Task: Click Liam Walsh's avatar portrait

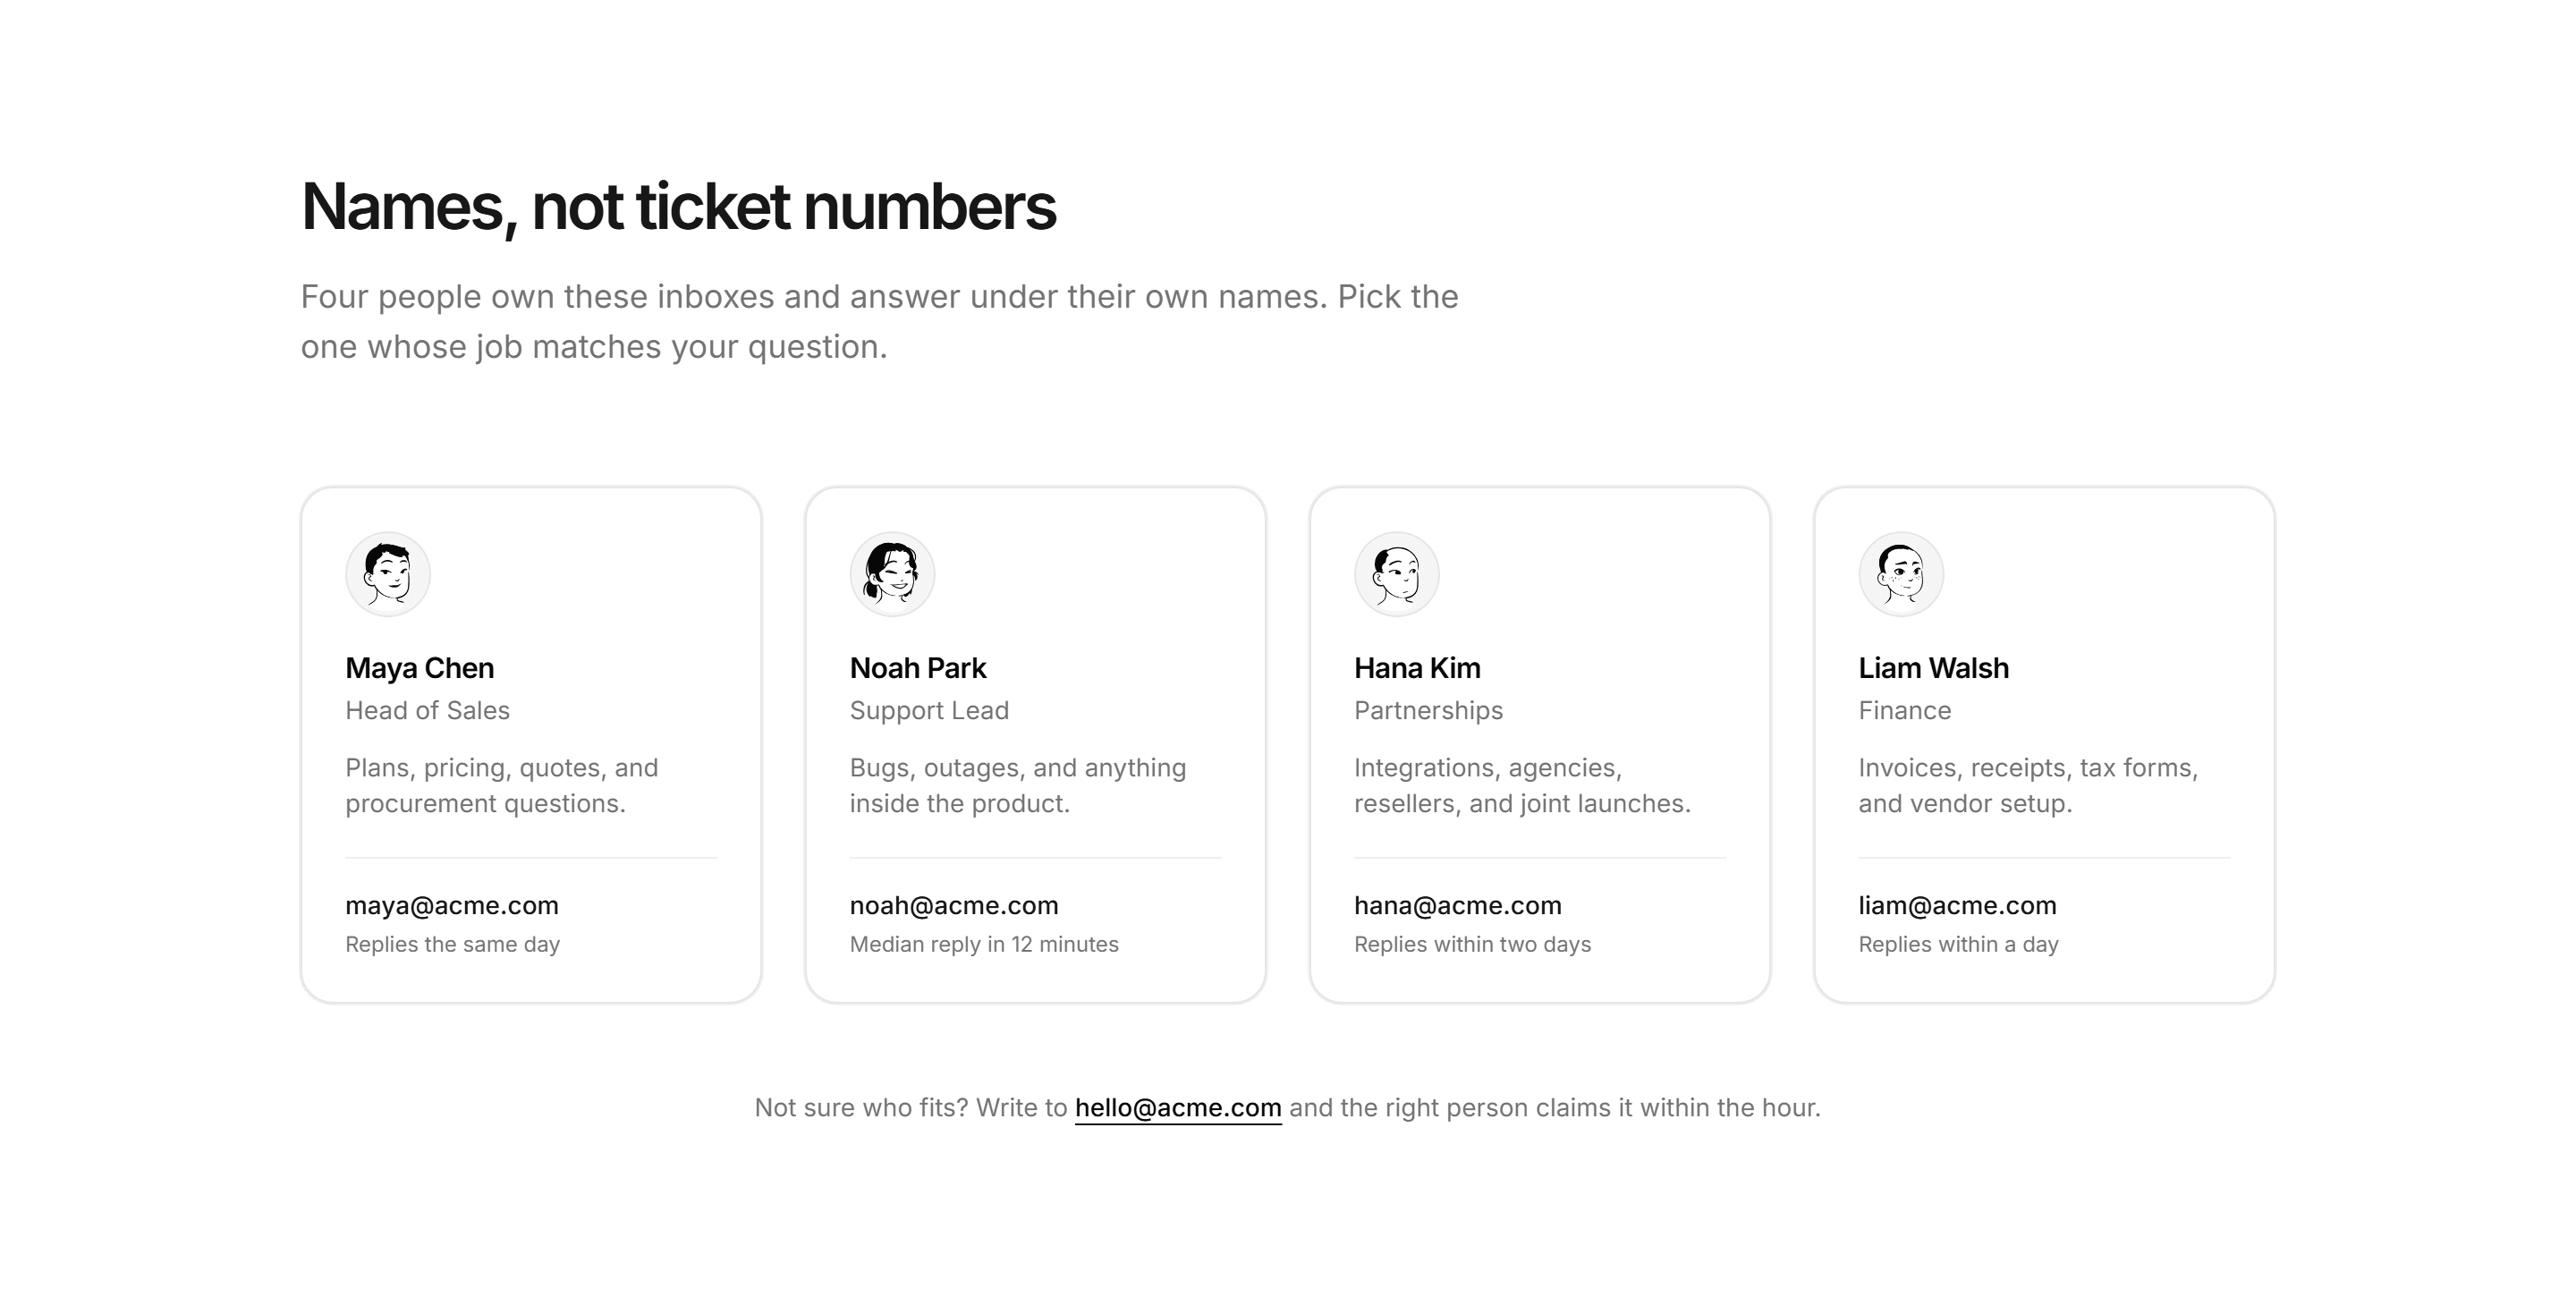Action: click(x=1901, y=574)
